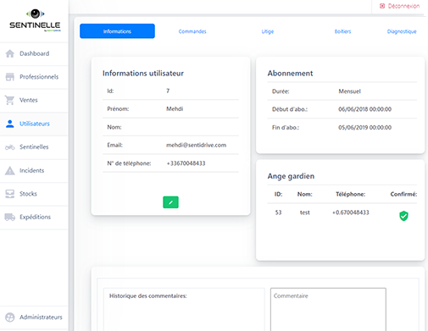Click the Confirmé column header
The height and width of the screenshot is (331, 428).
click(403, 194)
